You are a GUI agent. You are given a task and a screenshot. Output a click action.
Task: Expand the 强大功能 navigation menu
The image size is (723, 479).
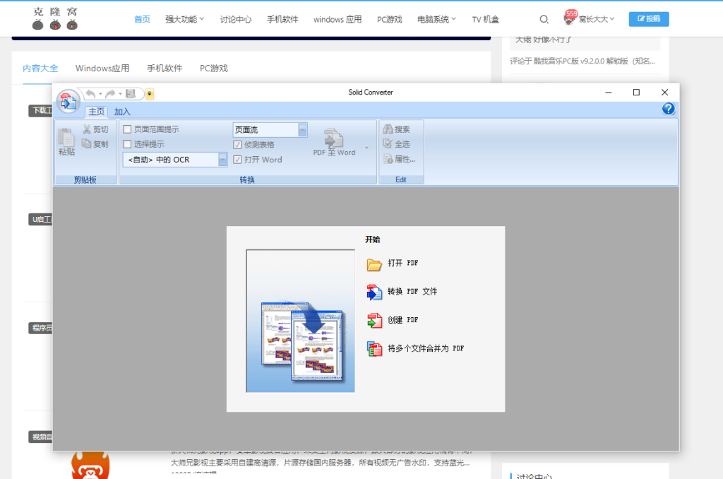pyautogui.click(x=184, y=19)
